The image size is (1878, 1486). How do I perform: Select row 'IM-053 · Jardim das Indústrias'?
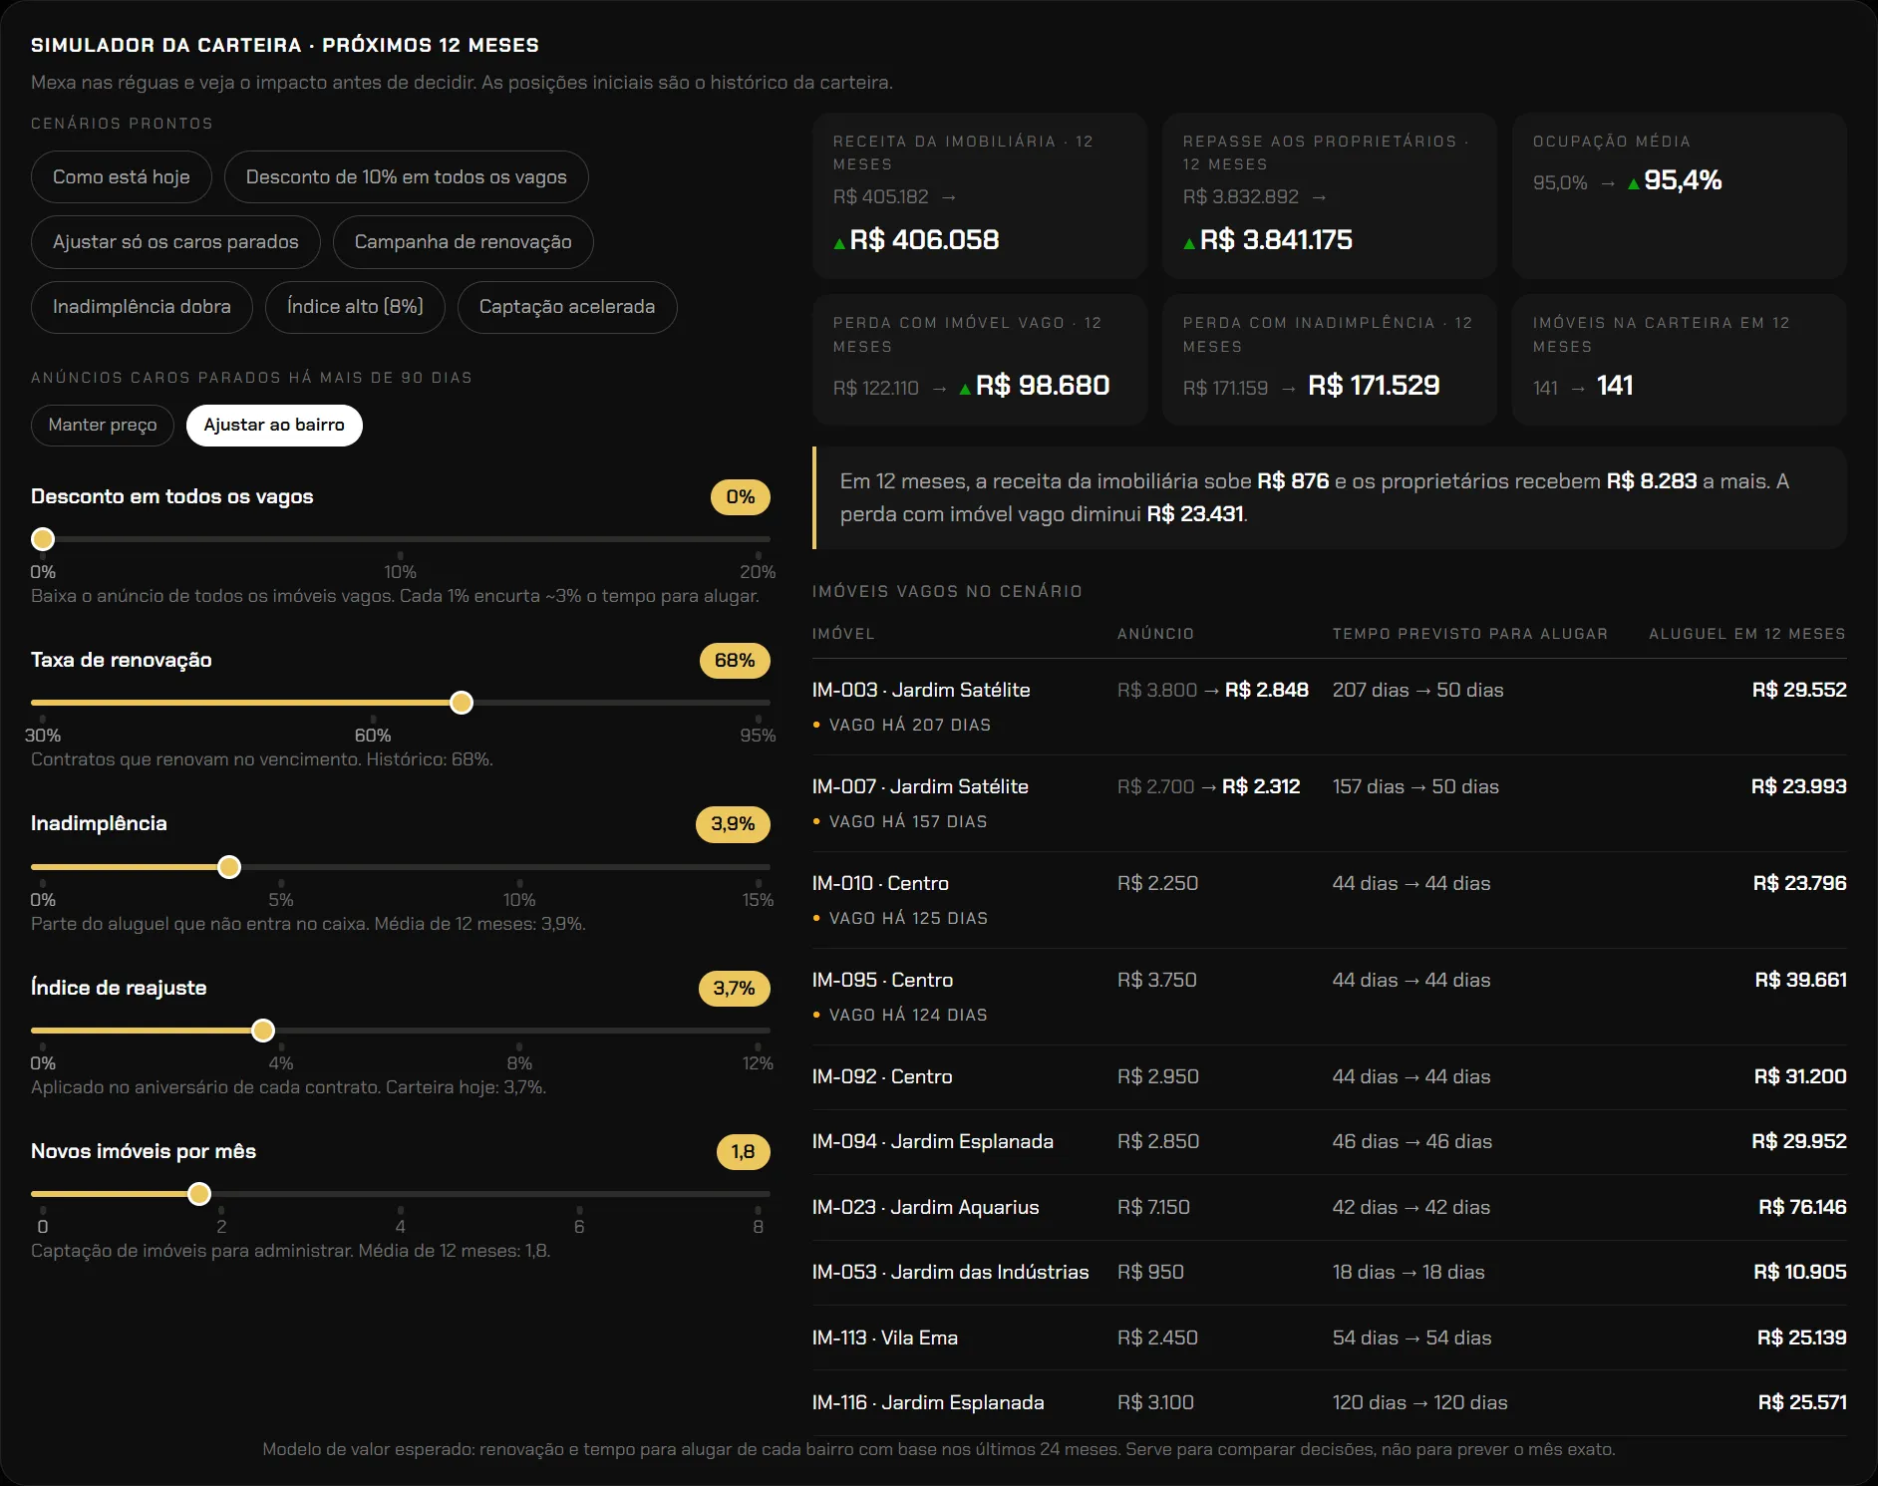pyautogui.click(x=1329, y=1273)
